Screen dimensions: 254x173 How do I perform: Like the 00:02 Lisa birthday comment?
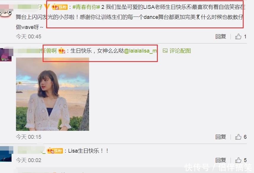click(238, 160)
